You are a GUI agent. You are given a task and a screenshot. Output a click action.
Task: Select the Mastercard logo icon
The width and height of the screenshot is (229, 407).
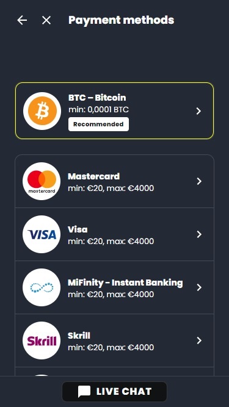[42, 181]
